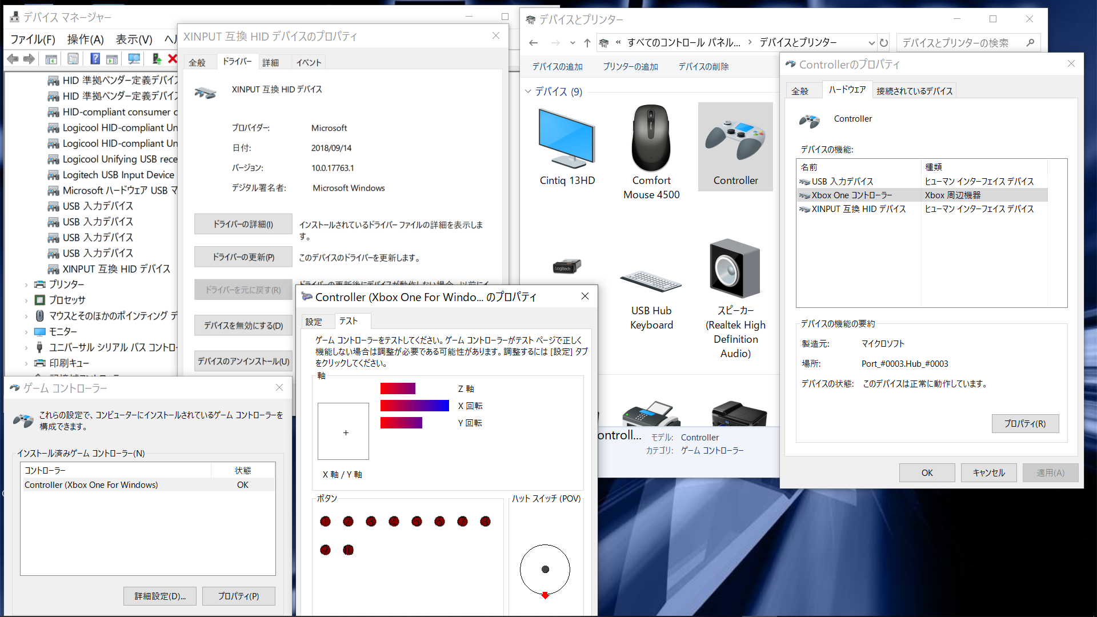Select the fax machine icon in printers section

tap(651, 413)
